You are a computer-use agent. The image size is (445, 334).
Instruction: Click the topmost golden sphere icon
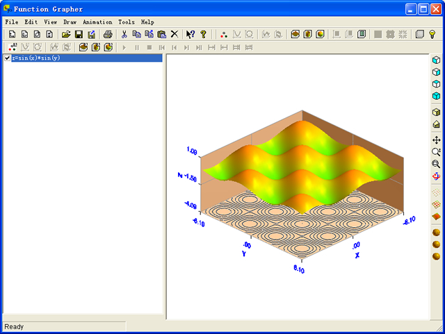(x=436, y=233)
